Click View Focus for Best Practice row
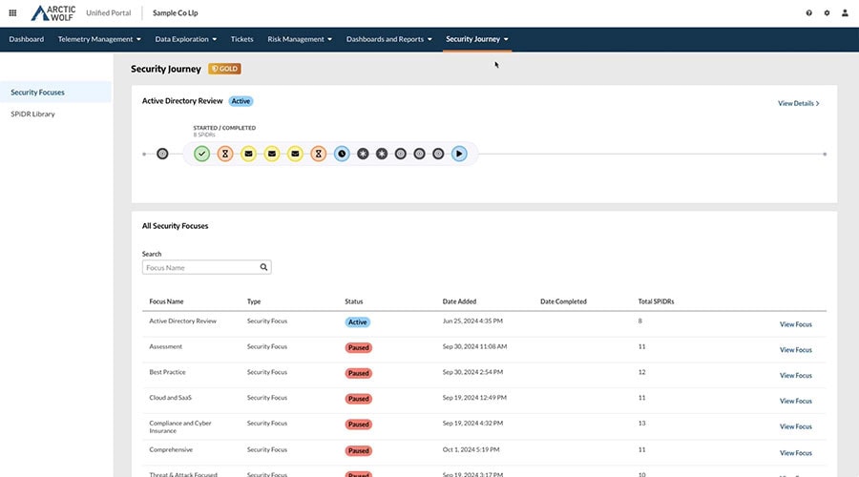 [x=795, y=375]
